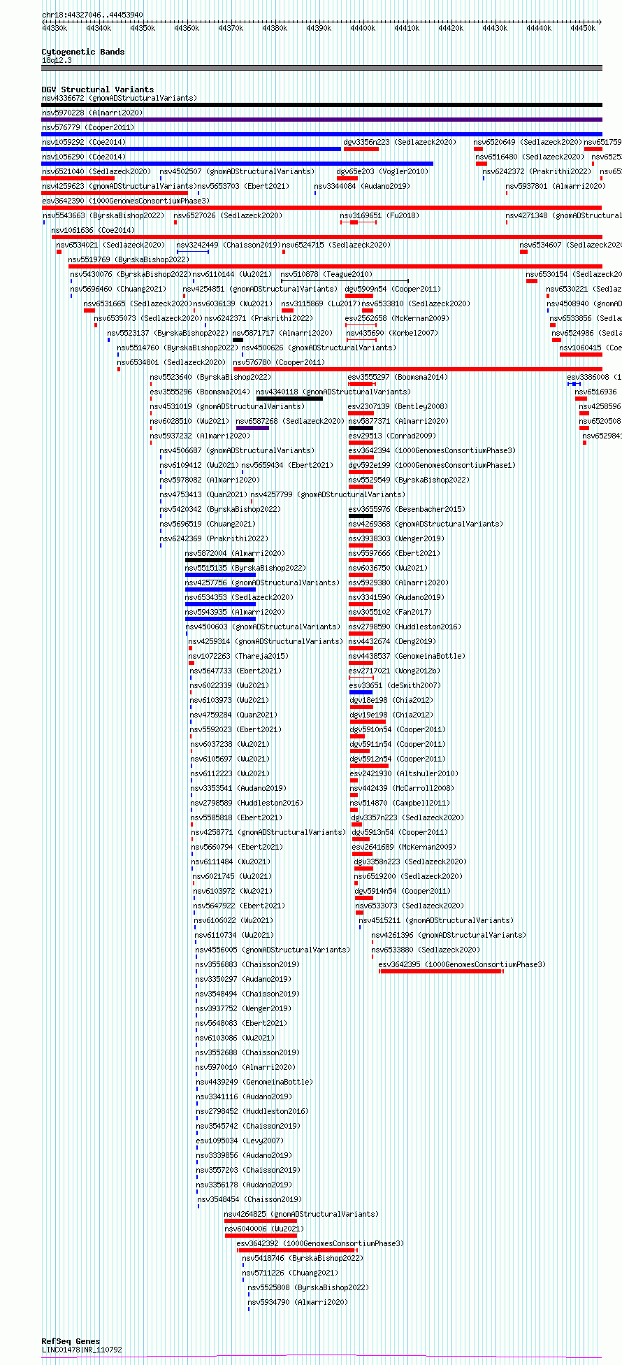Click the red bar under nsv1061636
Screen dimensions: 622x1365
pos(326,237)
